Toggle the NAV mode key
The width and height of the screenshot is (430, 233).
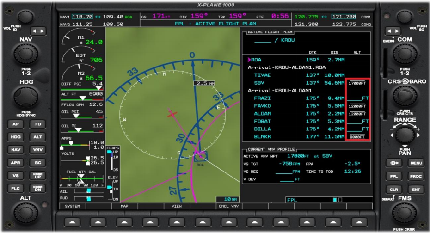click(x=16, y=150)
